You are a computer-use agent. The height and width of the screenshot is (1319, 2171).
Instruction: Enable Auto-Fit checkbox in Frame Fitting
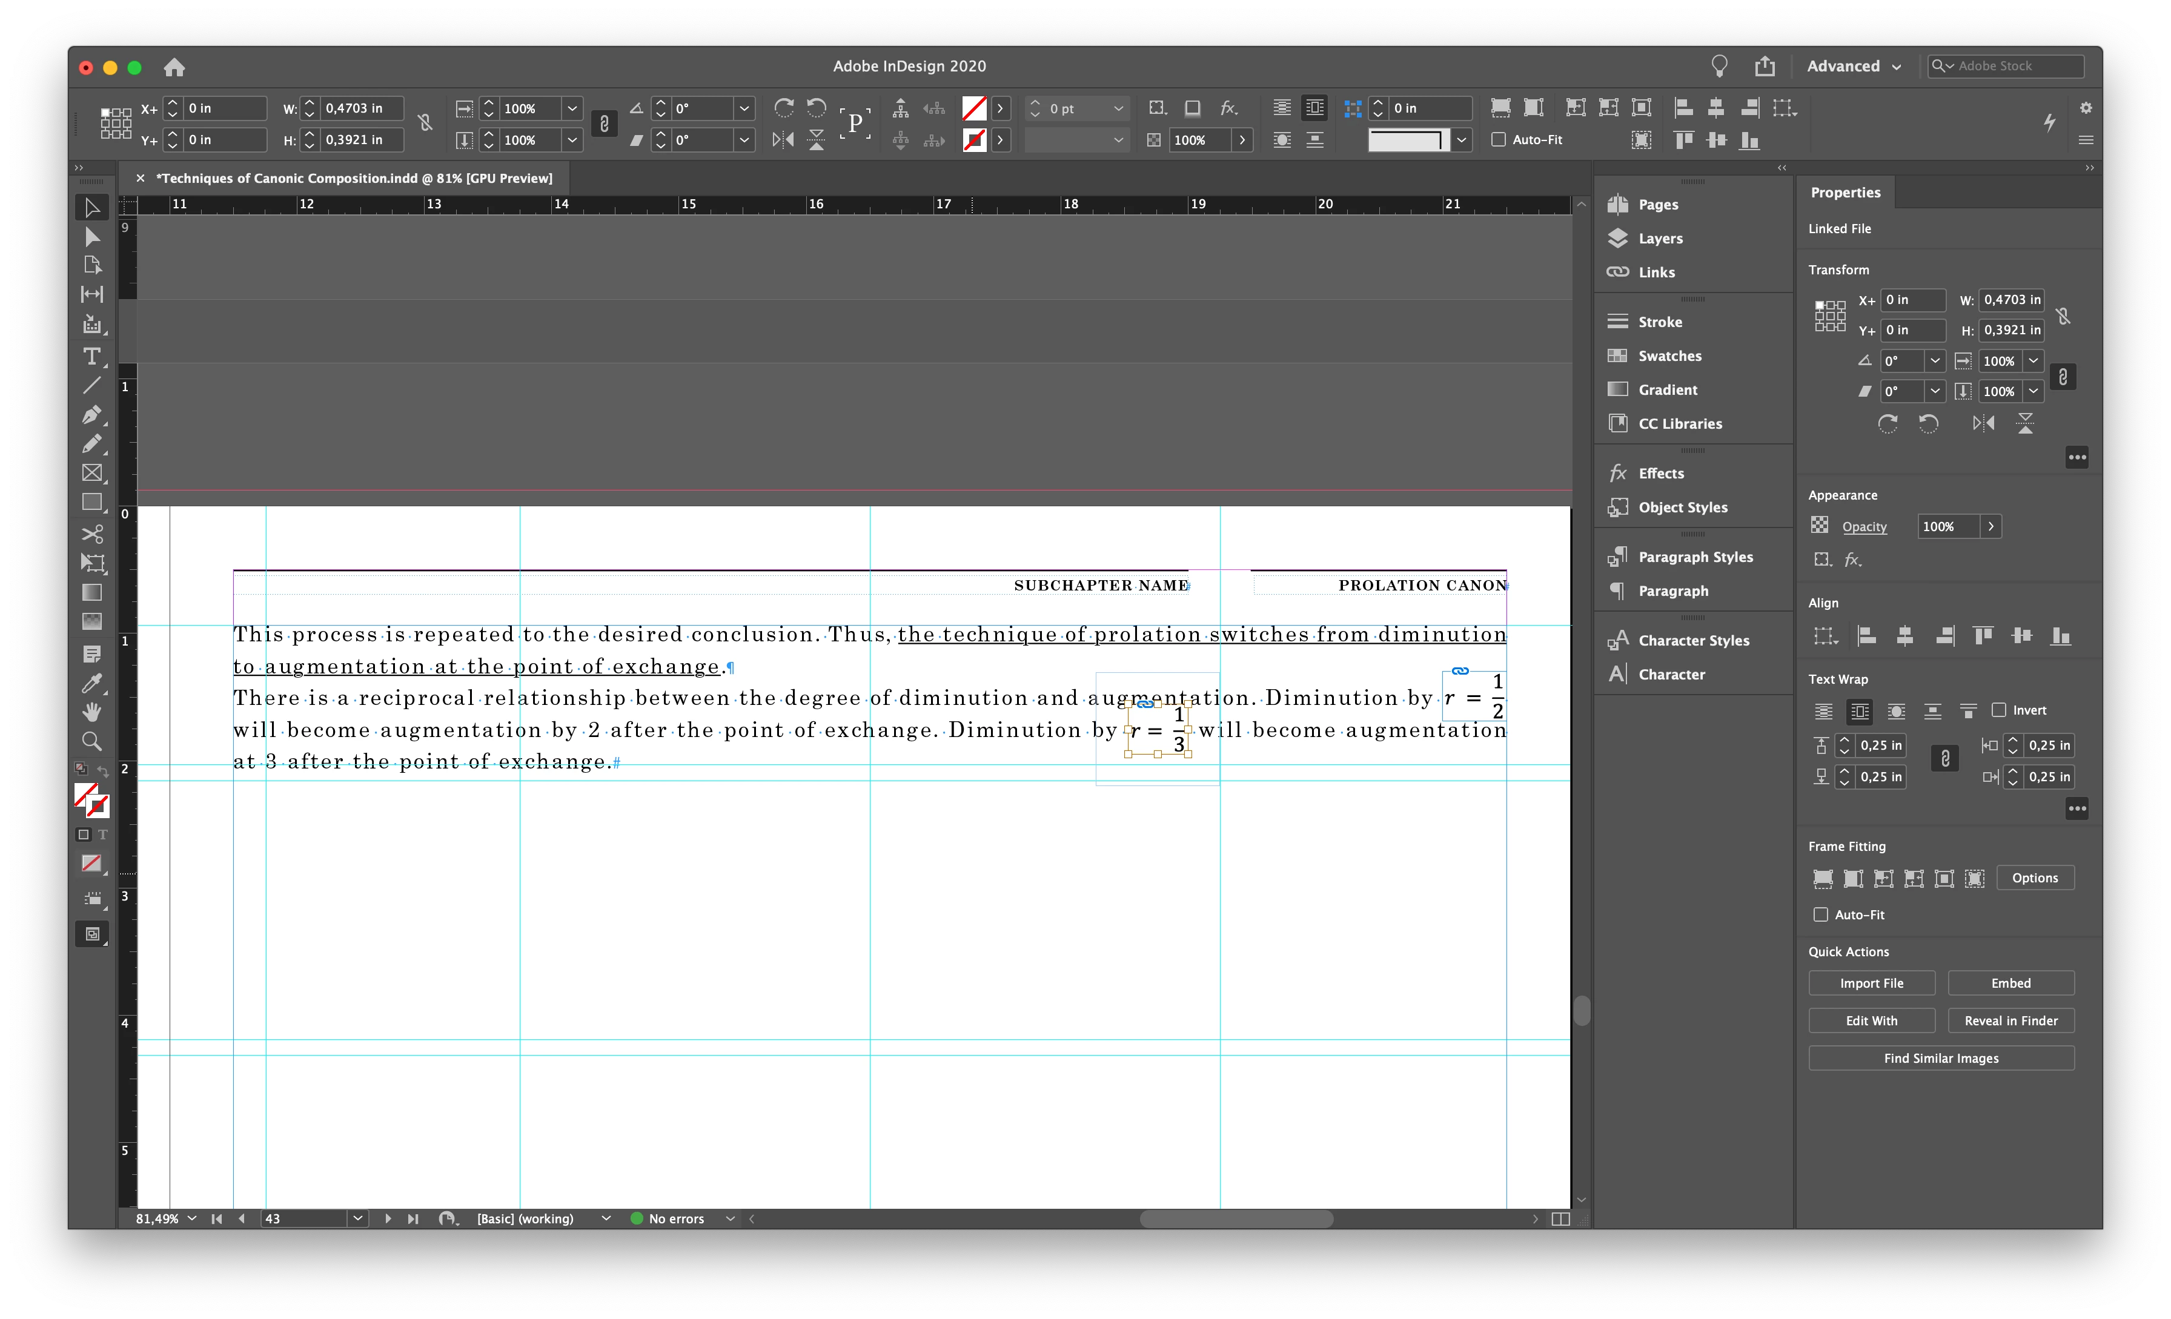point(1820,914)
